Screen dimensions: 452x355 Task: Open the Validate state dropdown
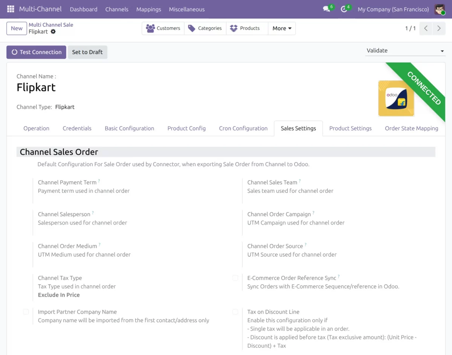405,51
